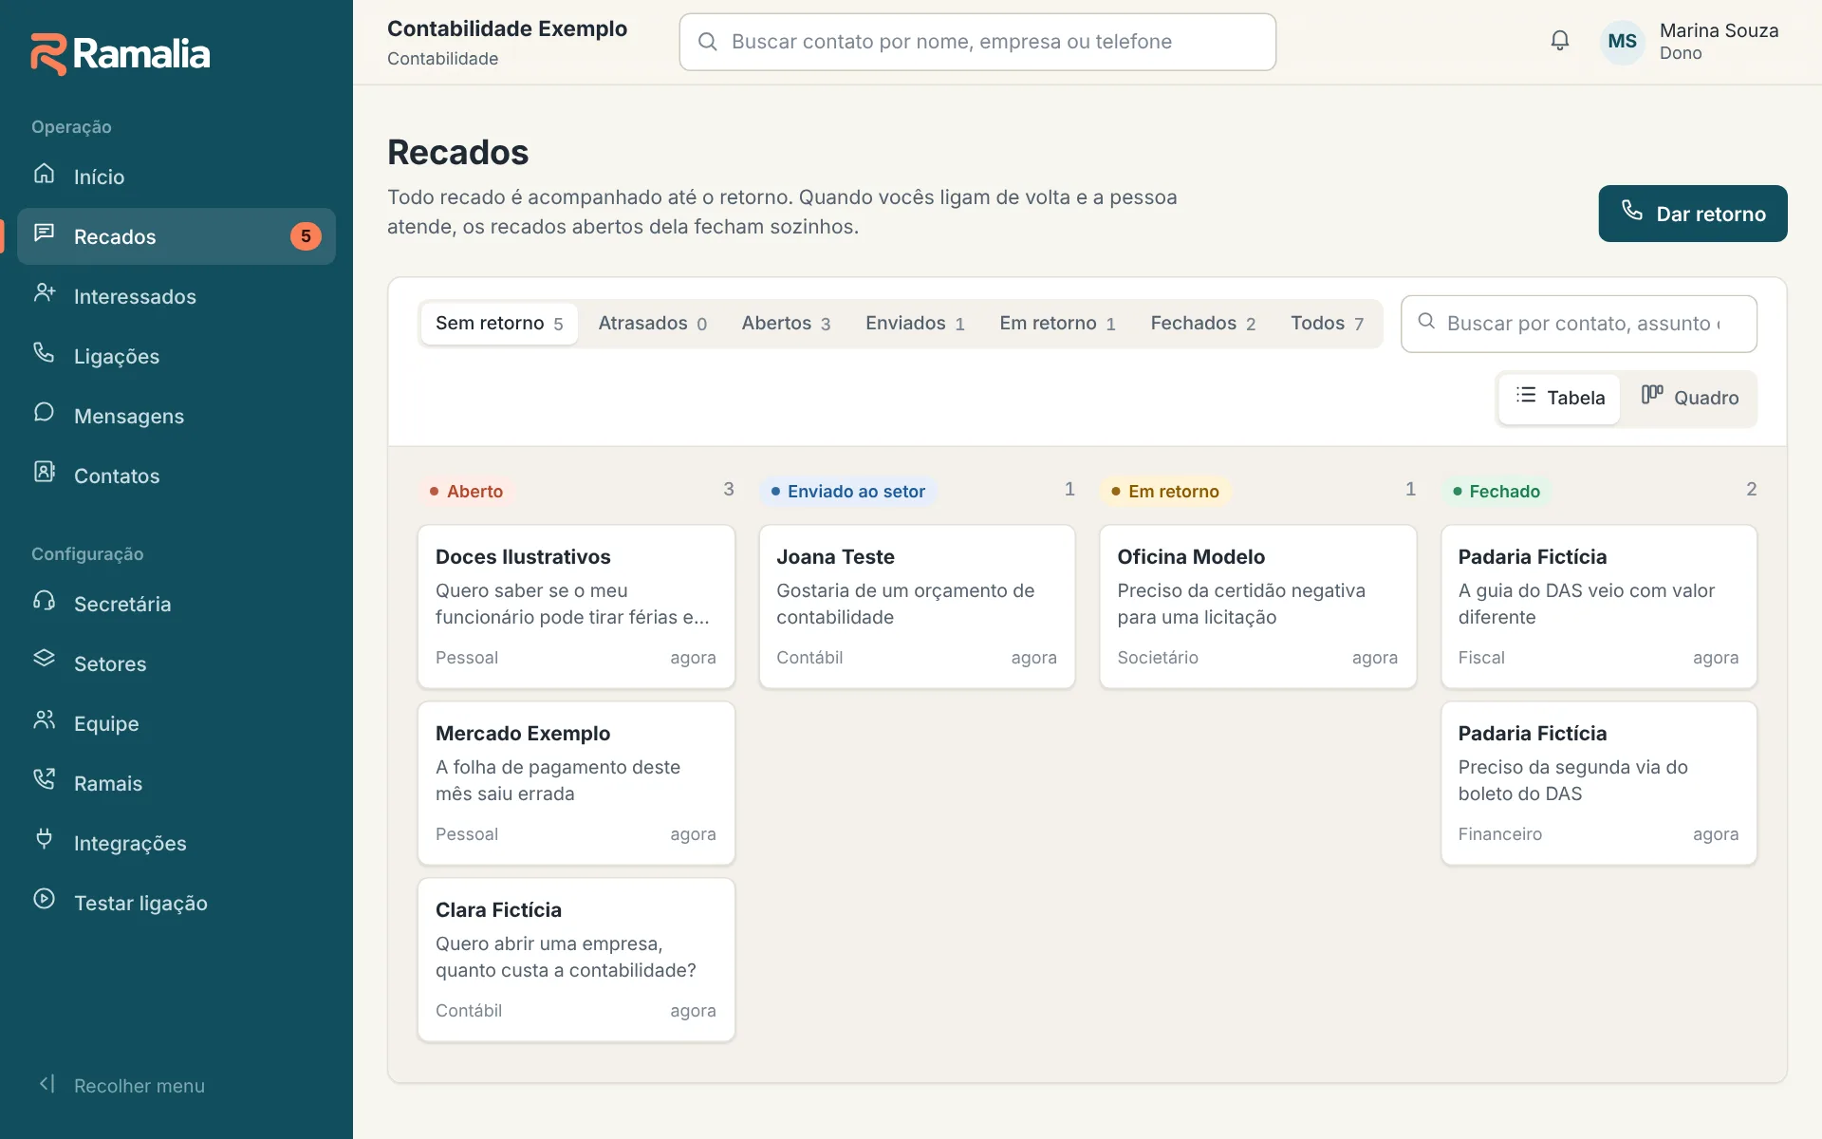
Task: Open Ramais in the sidebar
Action: tap(177, 783)
